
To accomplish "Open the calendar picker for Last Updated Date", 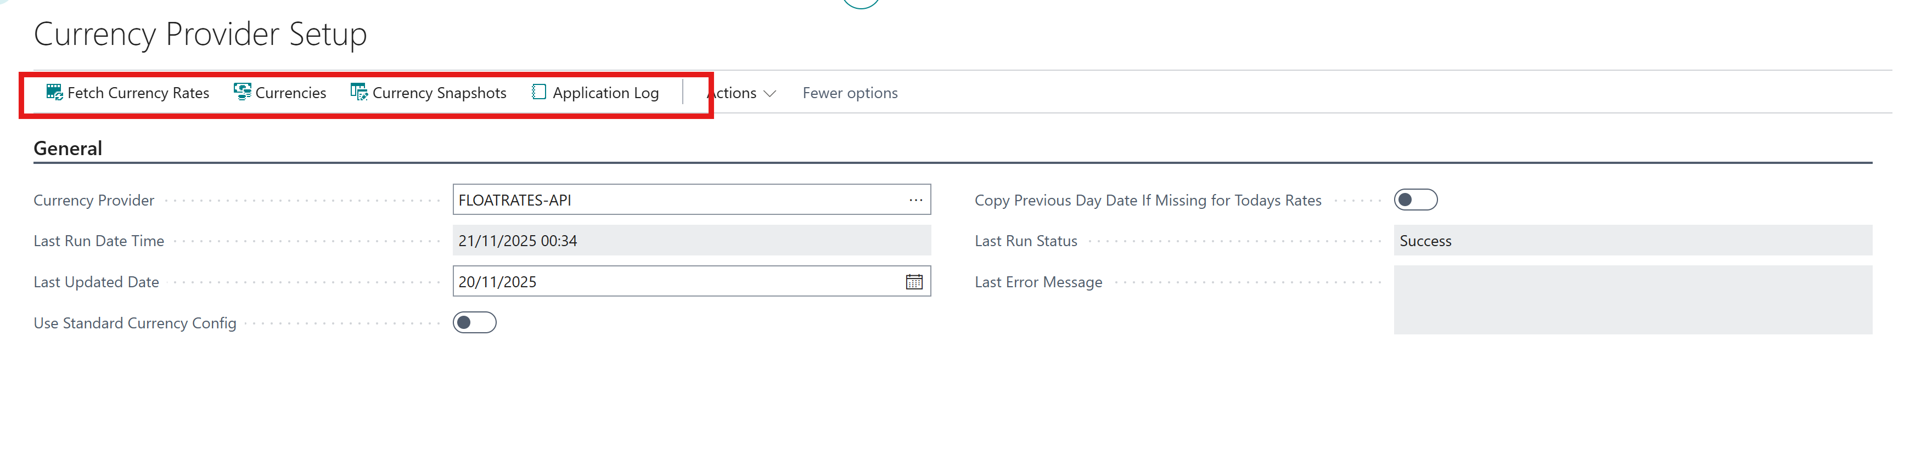I will point(915,281).
